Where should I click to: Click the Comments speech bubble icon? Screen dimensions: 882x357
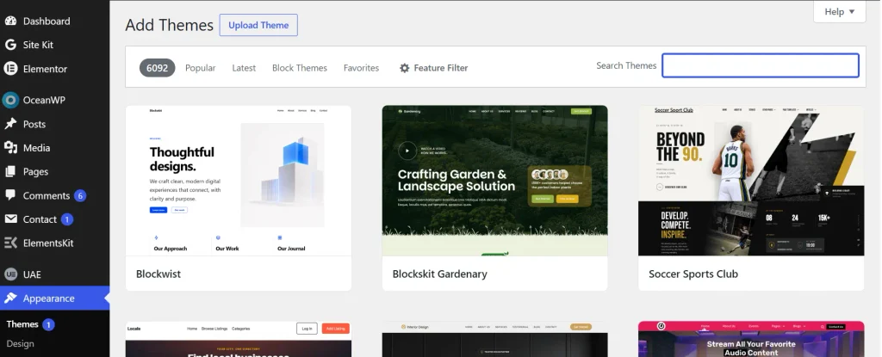click(10, 195)
